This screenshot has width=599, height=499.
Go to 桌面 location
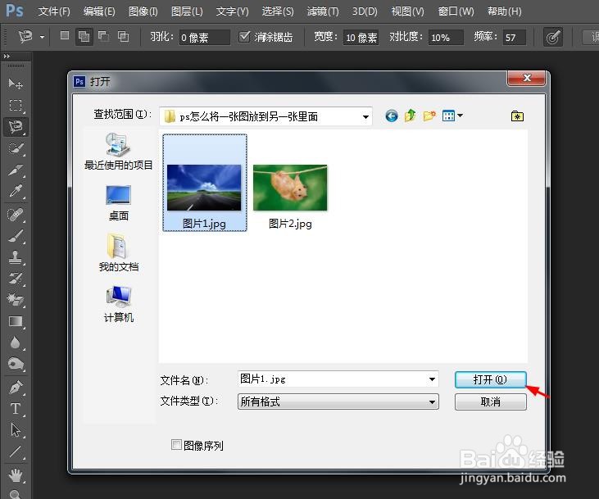(x=119, y=203)
